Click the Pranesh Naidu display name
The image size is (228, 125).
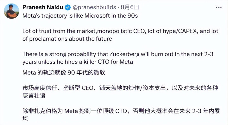(x=43, y=7)
